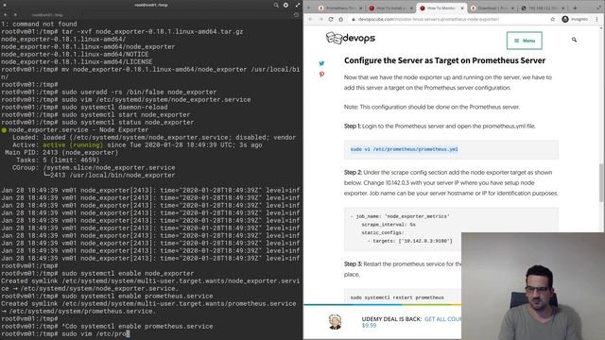Click the devopscube.com address bar
605x340 pixels.
tap(450, 19)
